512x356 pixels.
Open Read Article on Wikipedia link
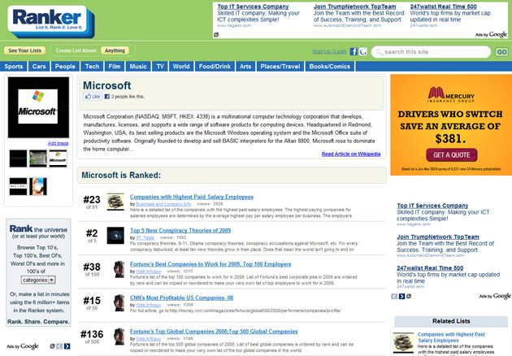351,154
